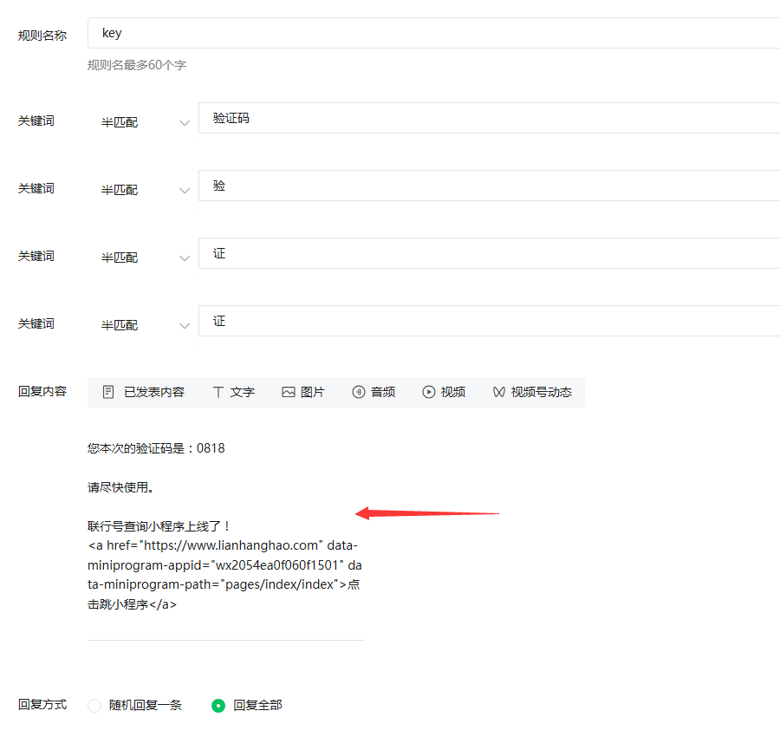Screen dimensions: 780x737
Task: Focus third keyword field containing 证
Action: pos(490,253)
